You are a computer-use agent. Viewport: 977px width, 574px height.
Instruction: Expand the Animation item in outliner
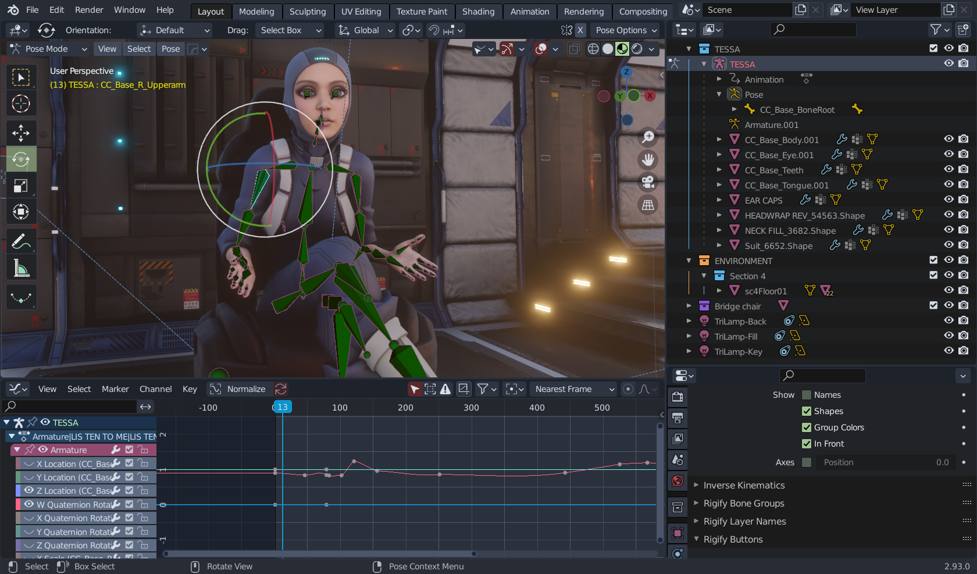tap(719, 79)
